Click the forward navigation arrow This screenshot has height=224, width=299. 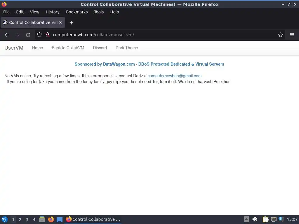[18, 35]
